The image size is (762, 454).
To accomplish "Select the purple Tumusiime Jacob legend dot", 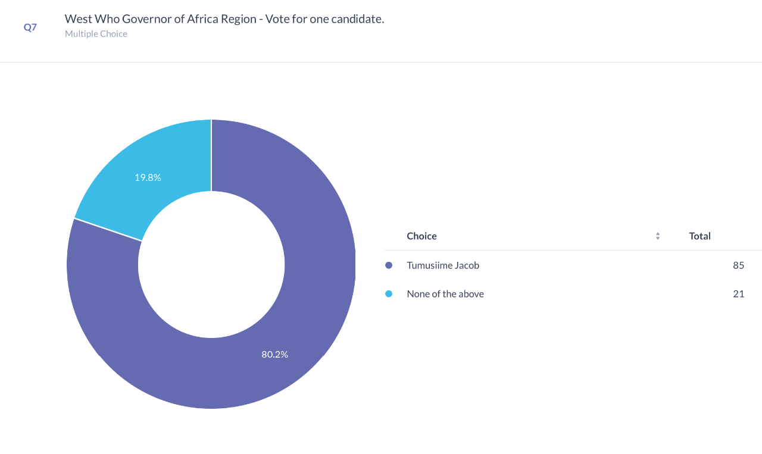I will point(389,265).
